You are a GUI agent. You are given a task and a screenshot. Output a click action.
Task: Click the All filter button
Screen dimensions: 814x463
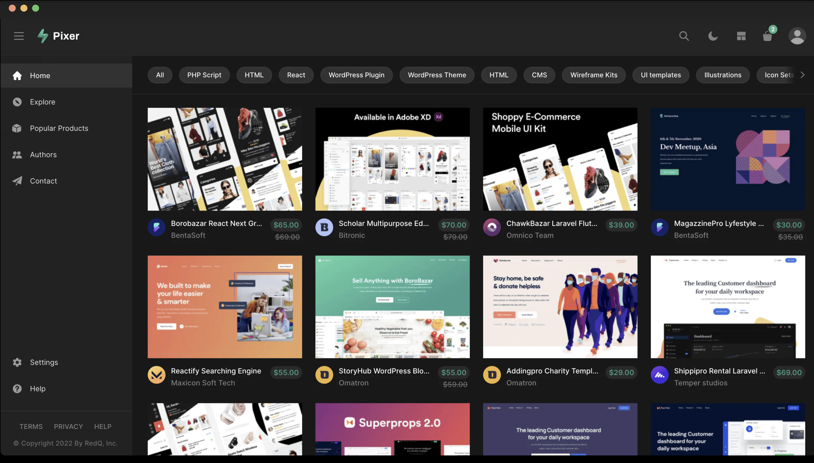coord(159,74)
